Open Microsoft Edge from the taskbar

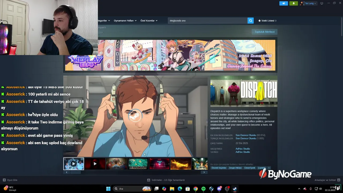click(180, 189)
